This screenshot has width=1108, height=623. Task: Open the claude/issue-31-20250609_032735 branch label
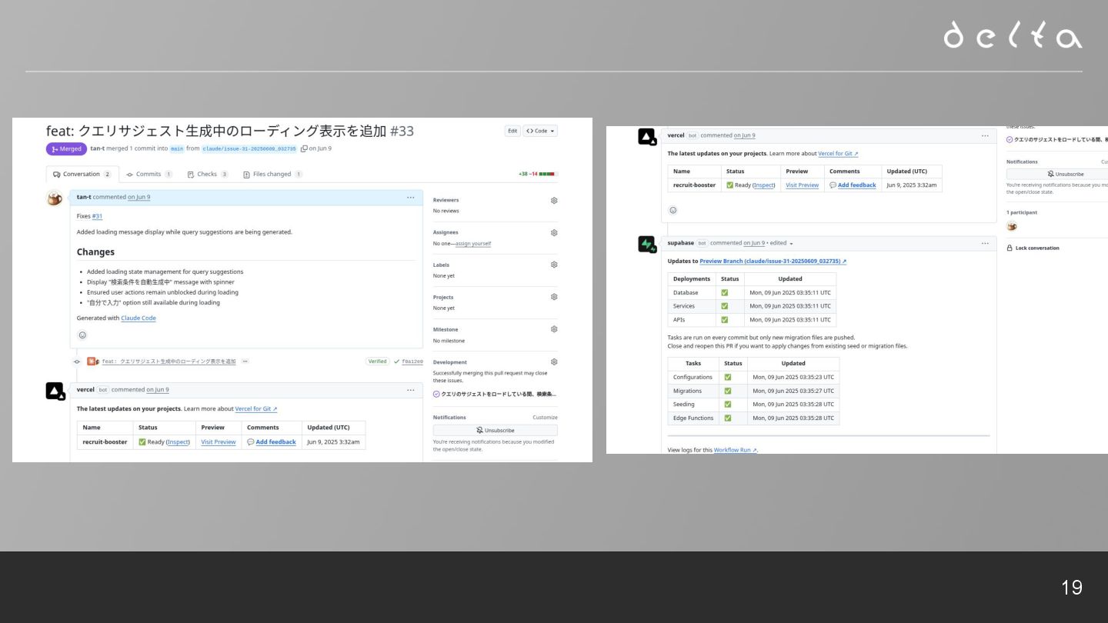(x=249, y=148)
